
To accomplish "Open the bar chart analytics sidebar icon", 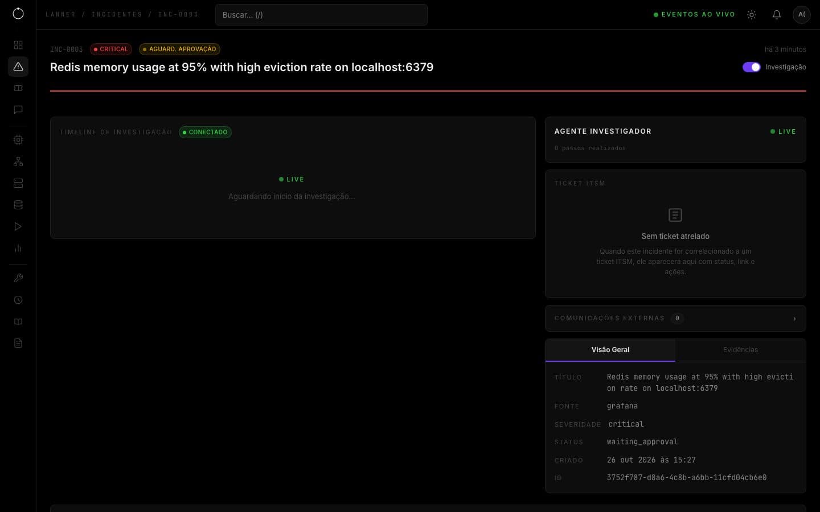I will (x=18, y=248).
